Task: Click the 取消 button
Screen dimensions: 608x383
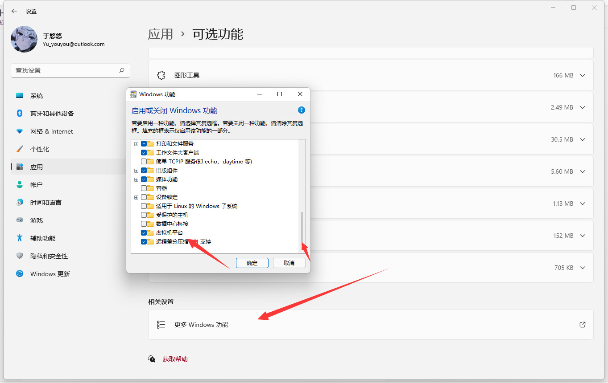Action: coord(289,263)
